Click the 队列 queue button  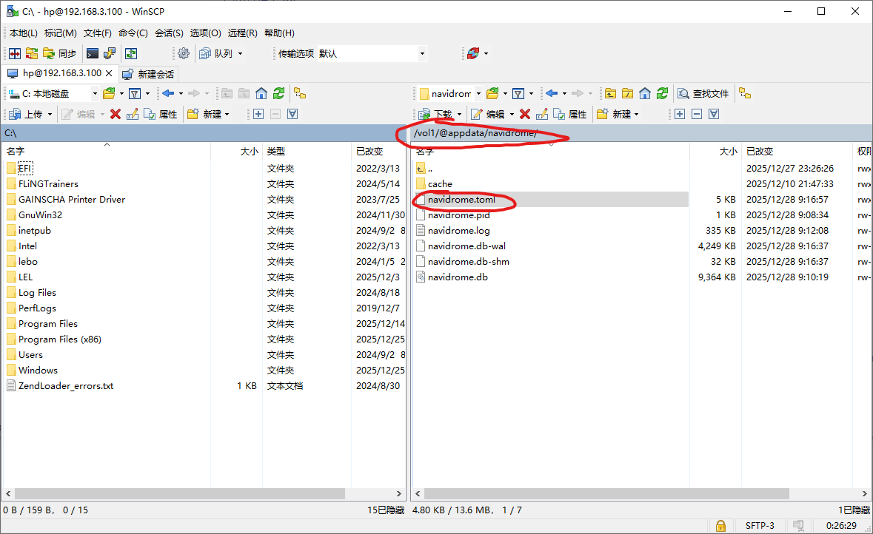[216, 53]
